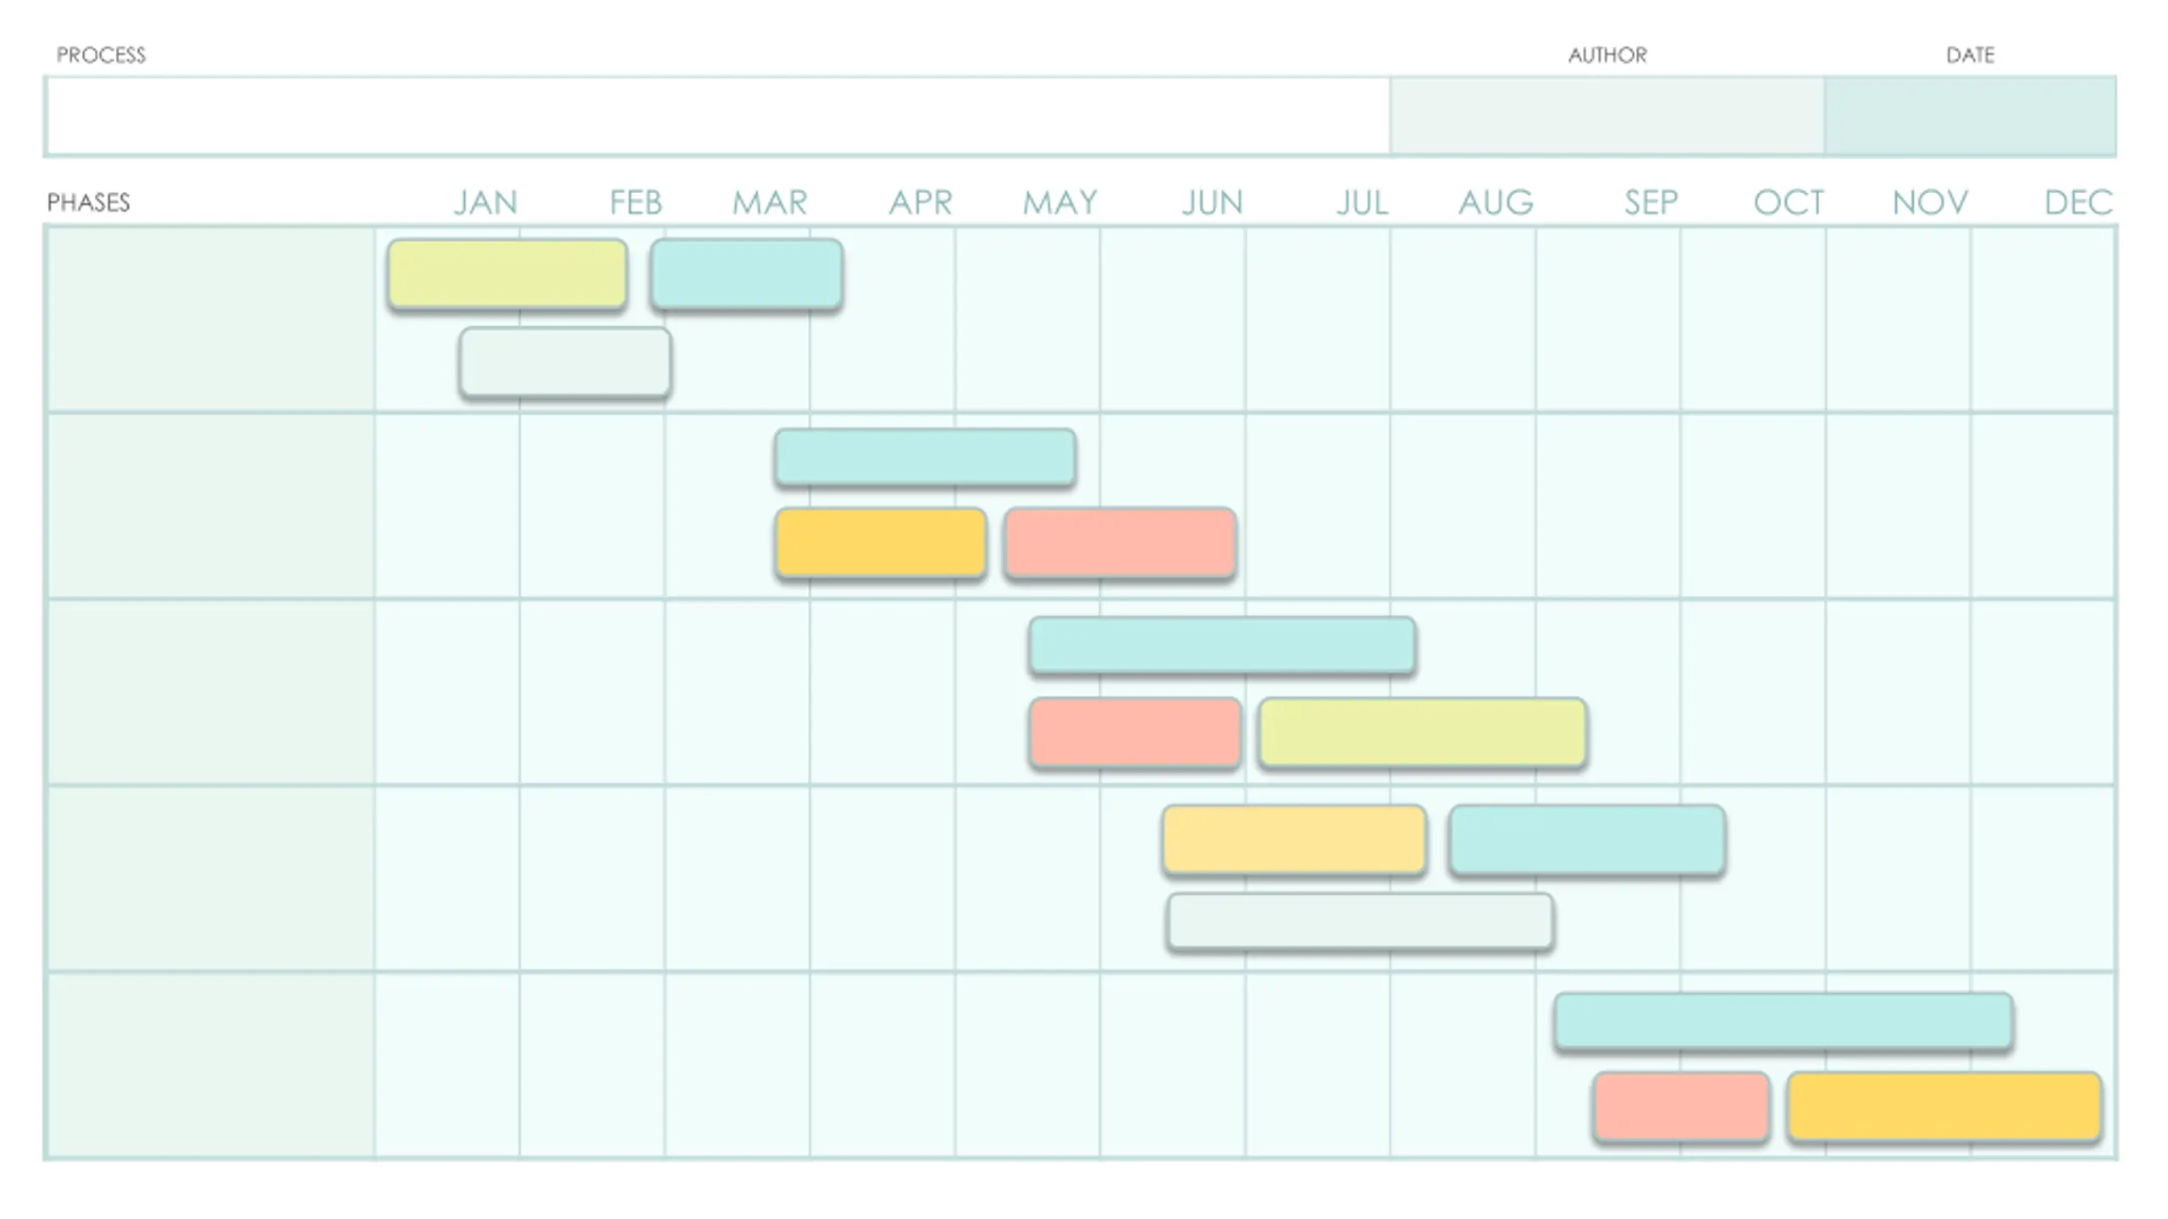
Task: Select the long pale gray bar in fourth phase
Action: click(1360, 922)
